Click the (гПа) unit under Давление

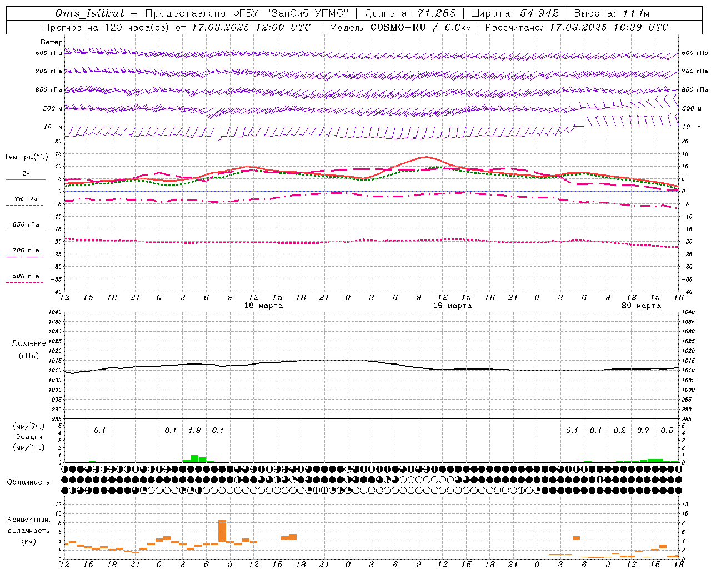(x=29, y=356)
